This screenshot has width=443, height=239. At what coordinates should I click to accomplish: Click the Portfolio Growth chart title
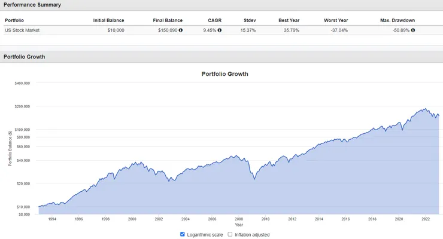(x=221, y=74)
